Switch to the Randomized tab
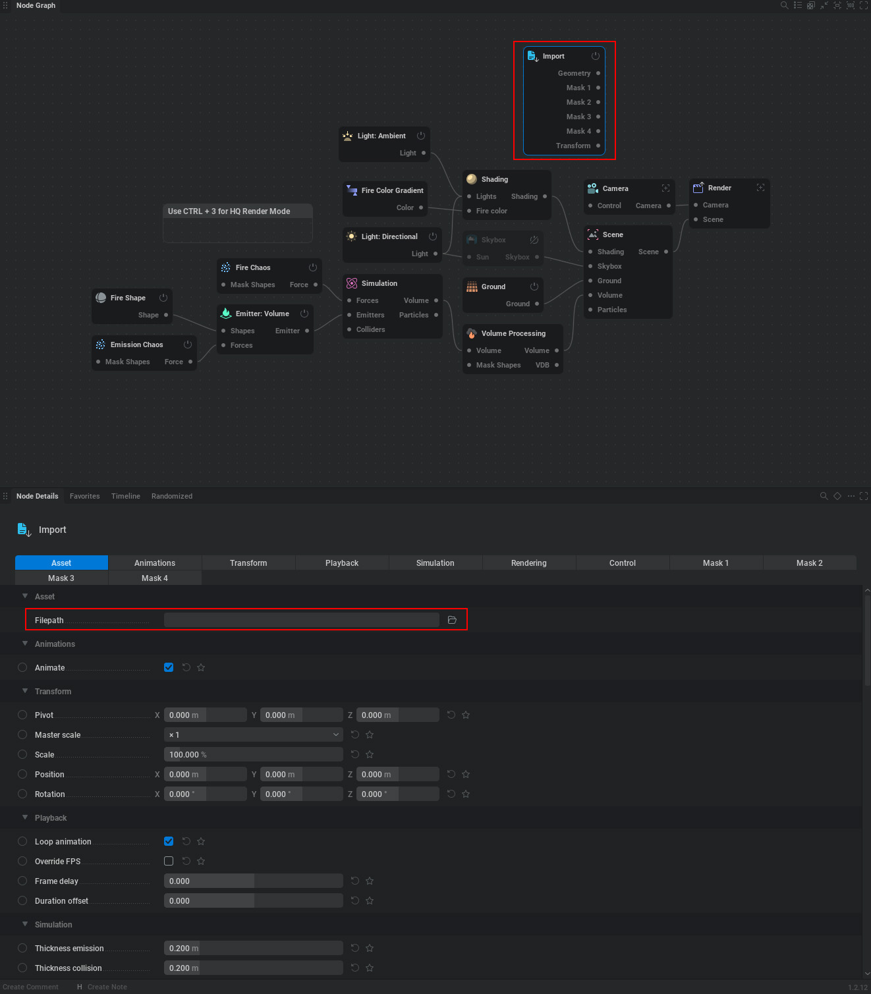871x994 pixels. pos(172,496)
